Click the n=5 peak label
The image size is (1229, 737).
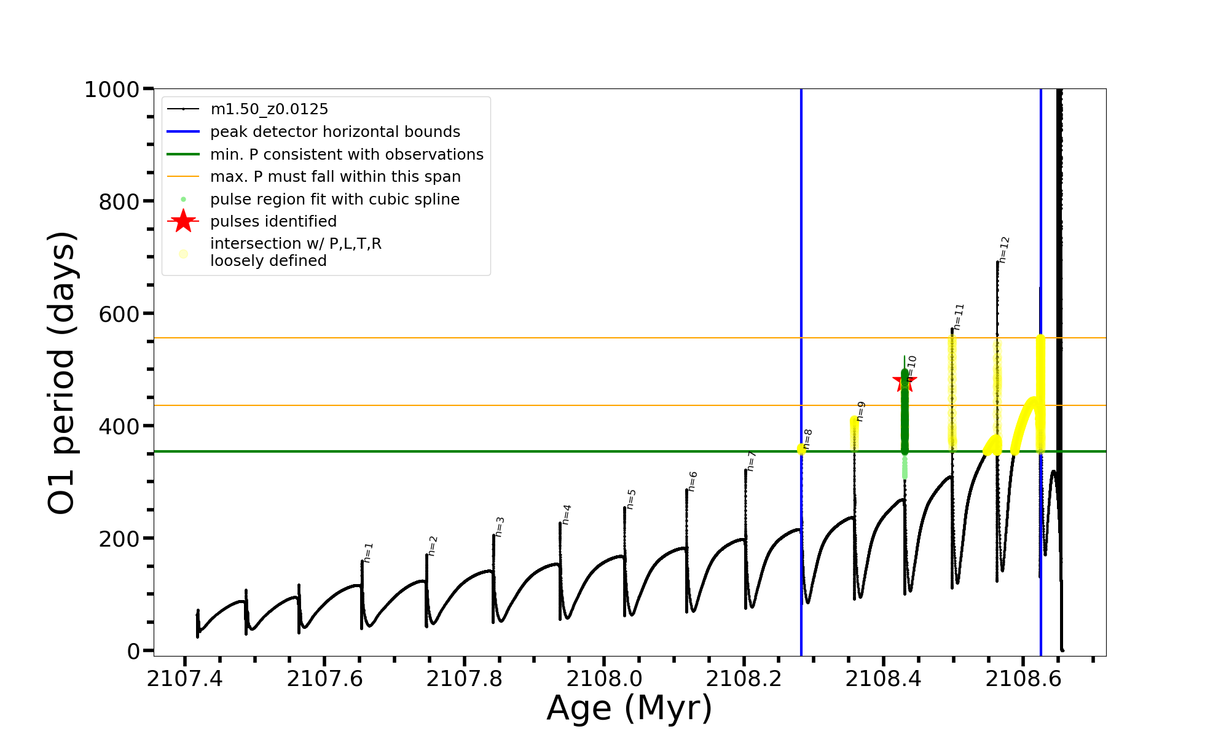click(x=630, y=499)
